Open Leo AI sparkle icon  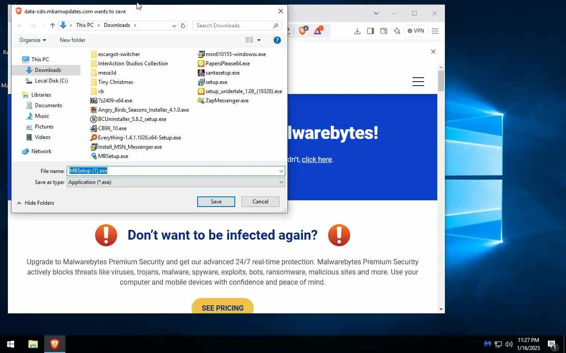[397, 31]
